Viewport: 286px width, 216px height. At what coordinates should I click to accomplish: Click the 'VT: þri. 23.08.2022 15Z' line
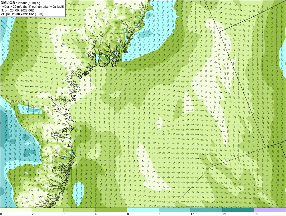pyautogui.click(x=17, y=14)
